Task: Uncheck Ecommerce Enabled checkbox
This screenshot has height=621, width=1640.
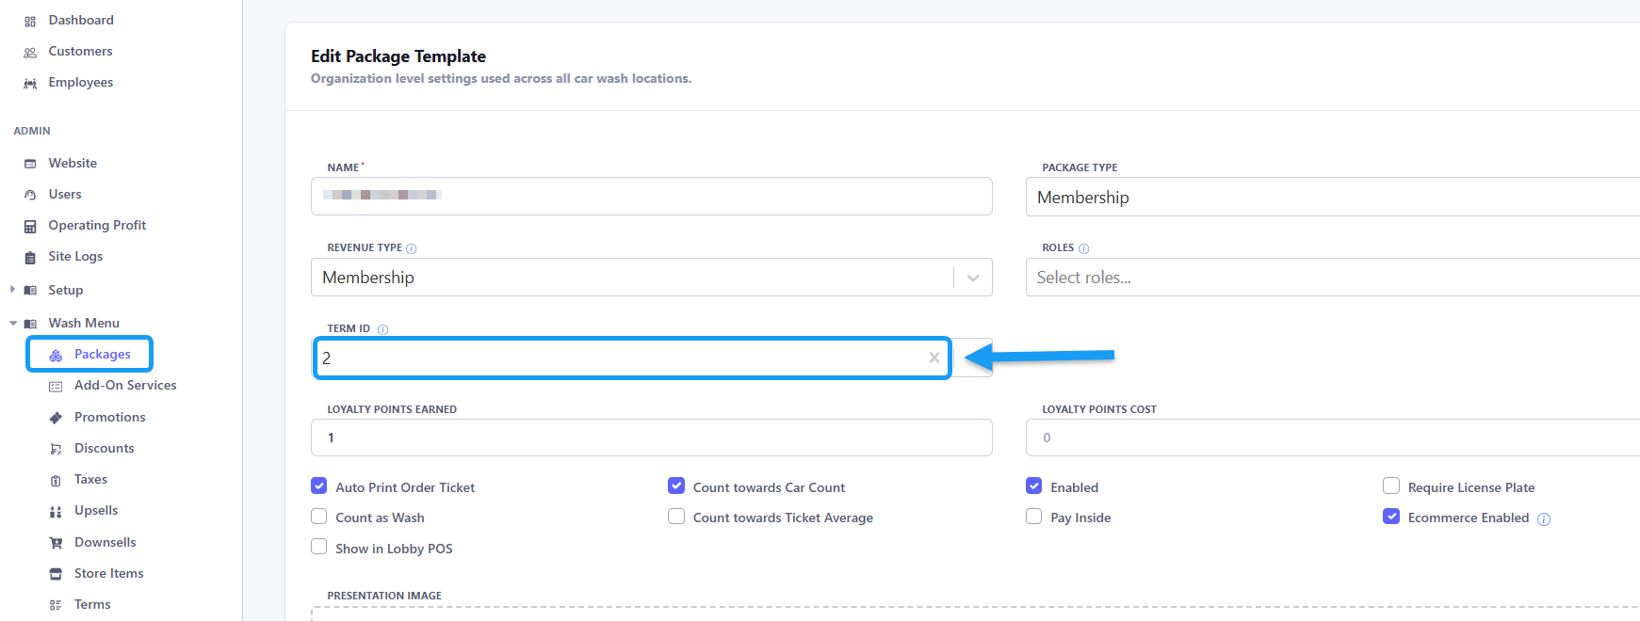Action: [1391, 517]
